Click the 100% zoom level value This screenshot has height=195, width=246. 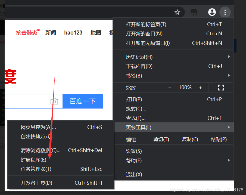tap(185, 88)
